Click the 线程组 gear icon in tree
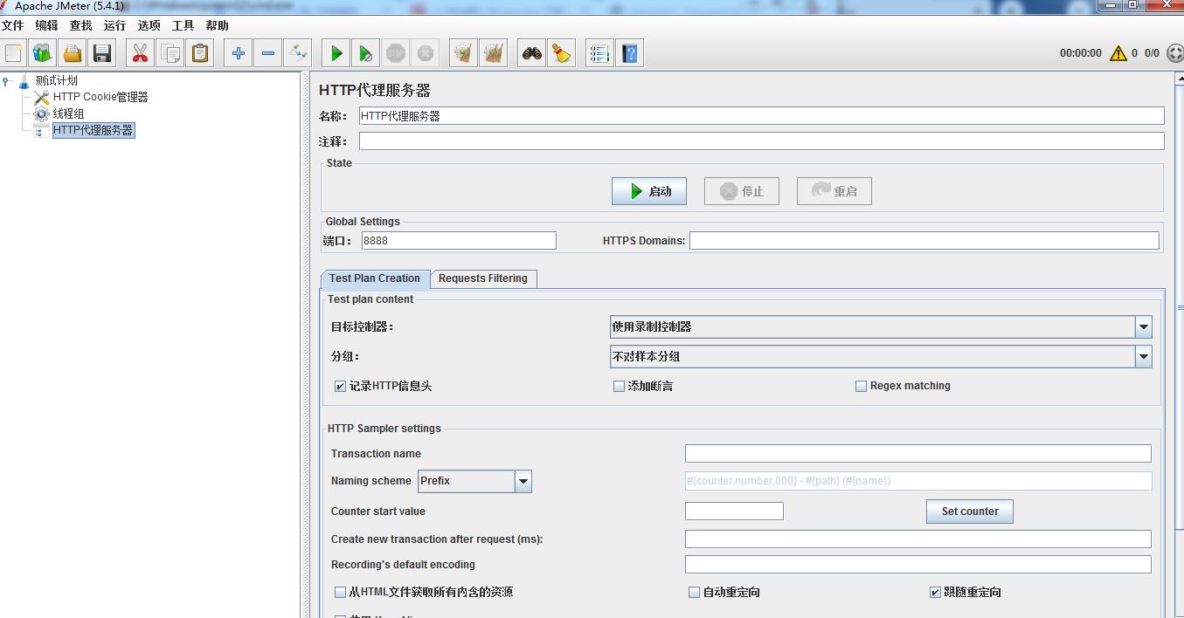The width and height of the screenshot is (1184, 618). click(x=41, y=113)
